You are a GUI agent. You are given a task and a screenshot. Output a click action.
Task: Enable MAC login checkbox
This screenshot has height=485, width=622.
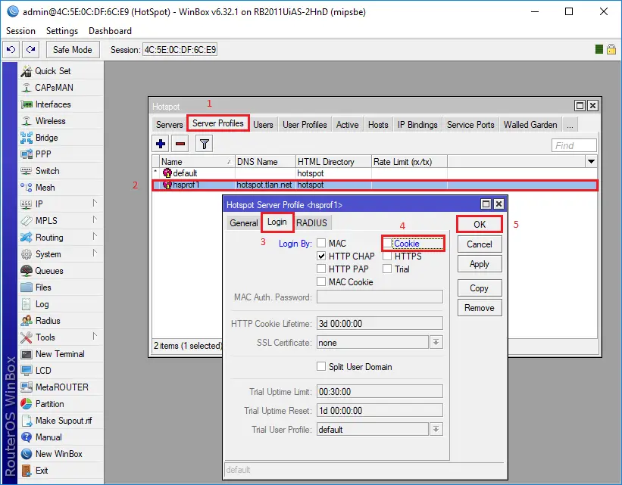(321, 243)
